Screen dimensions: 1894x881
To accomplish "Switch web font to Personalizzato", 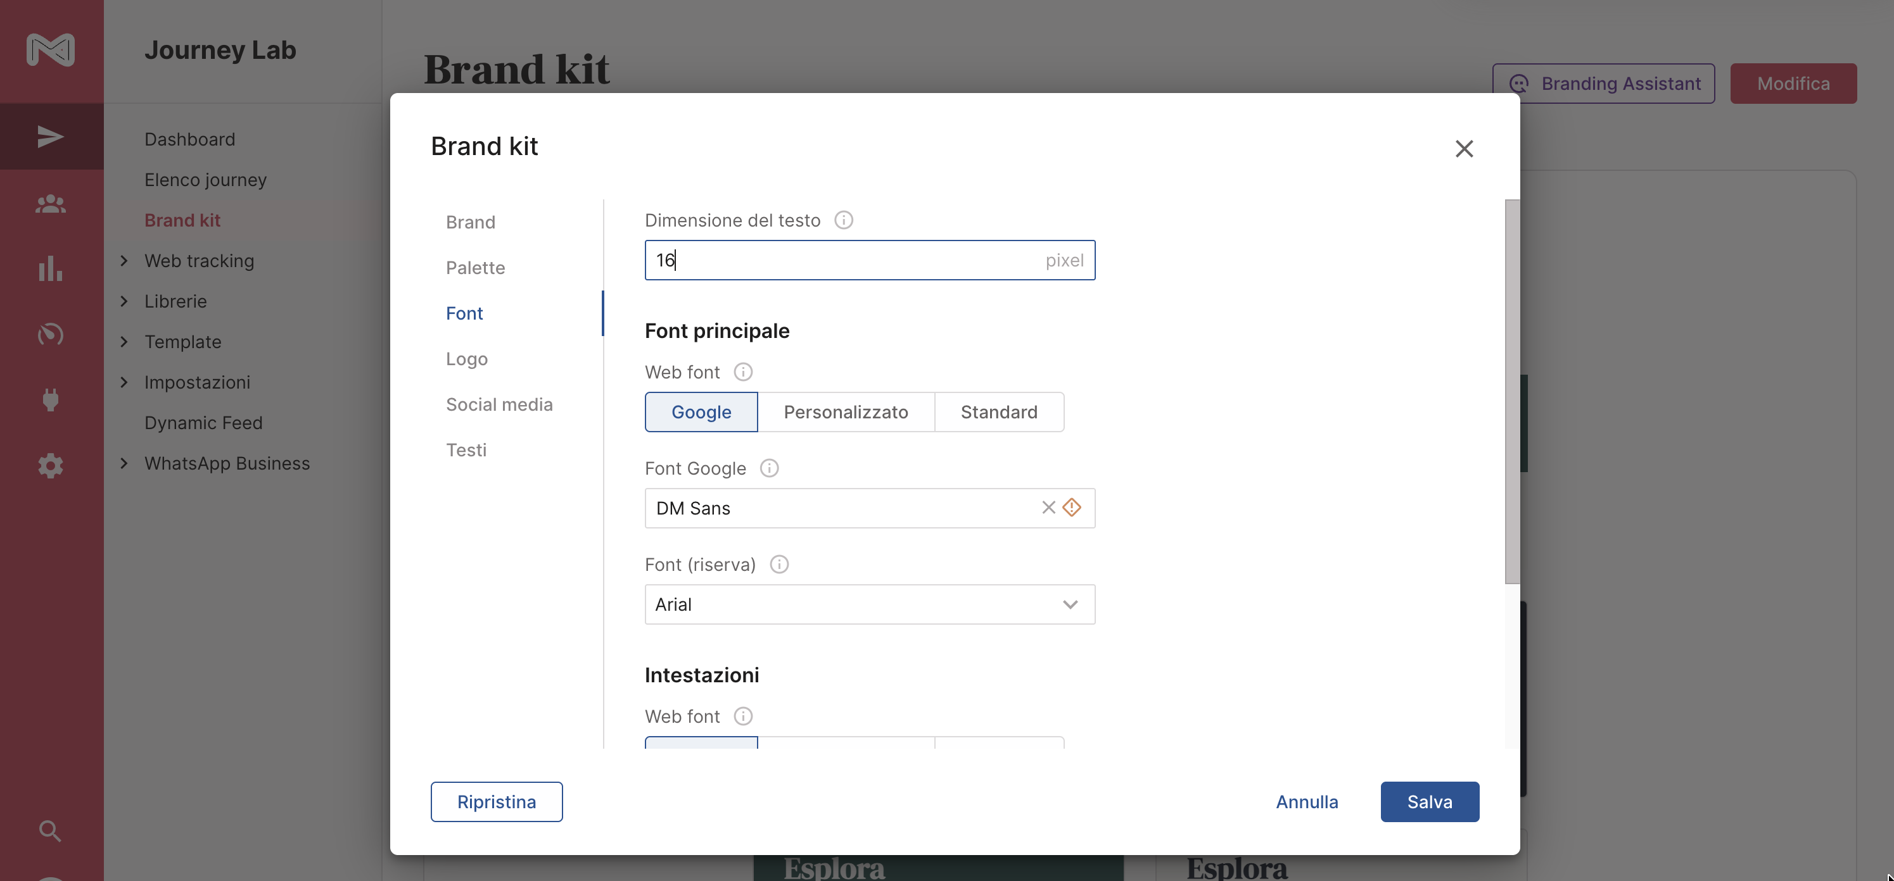I will 846,412.
